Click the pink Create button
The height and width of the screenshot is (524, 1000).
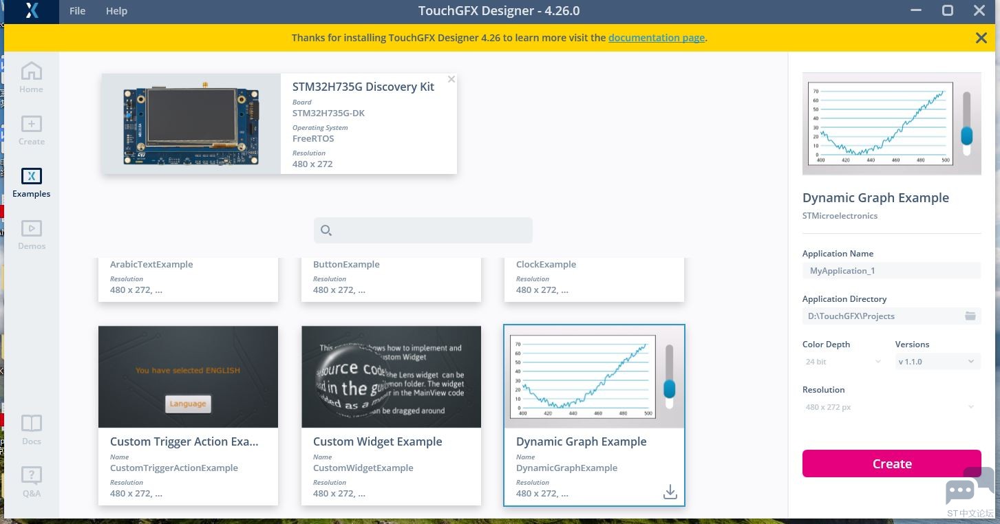tap(891, 463)
